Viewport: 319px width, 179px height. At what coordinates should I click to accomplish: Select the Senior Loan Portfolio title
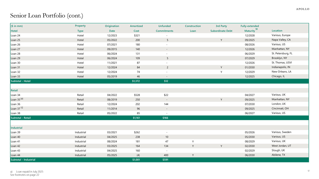click(x=46, y=16)
